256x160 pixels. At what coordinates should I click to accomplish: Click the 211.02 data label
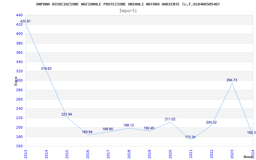point(170,119)
